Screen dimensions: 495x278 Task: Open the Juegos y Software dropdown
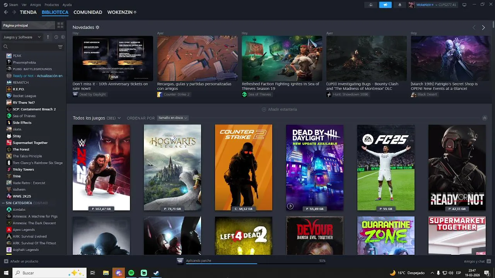click(22, 37)
